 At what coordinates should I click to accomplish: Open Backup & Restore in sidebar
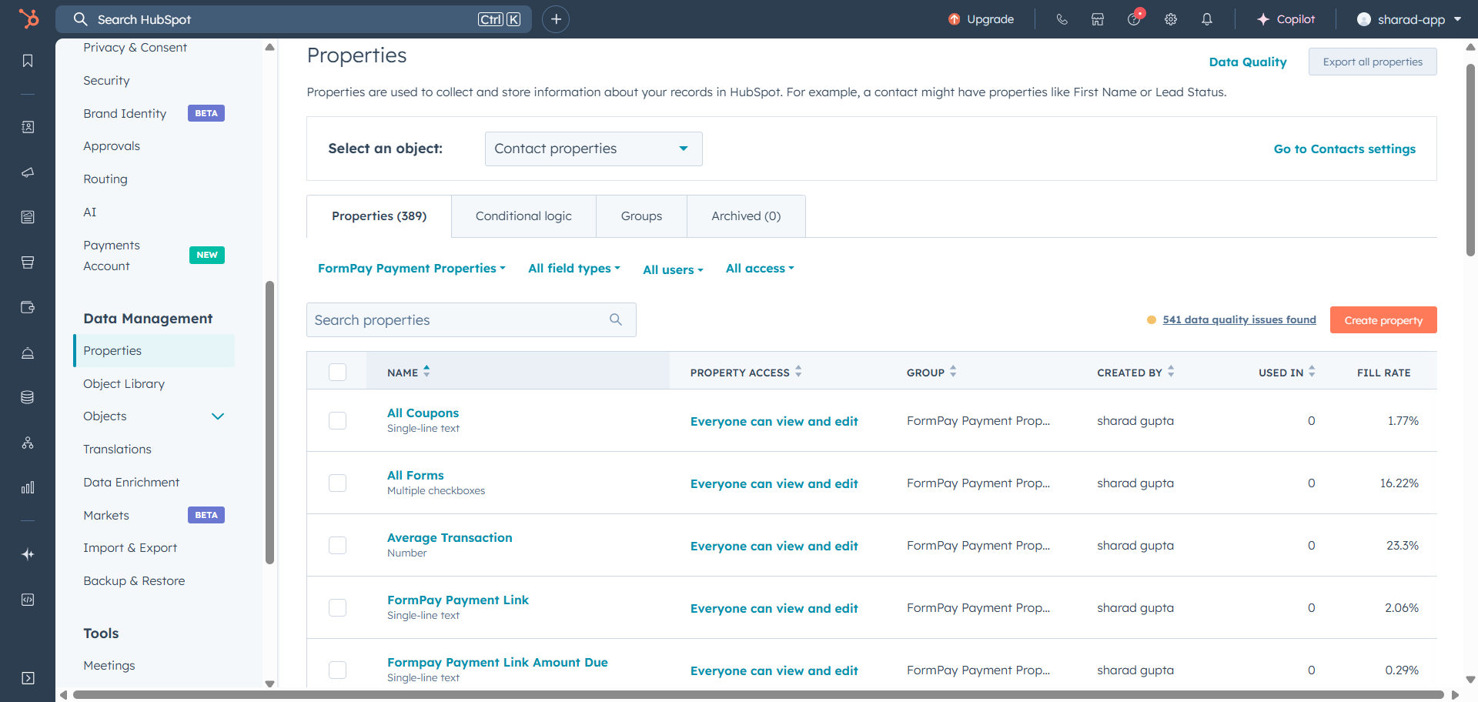pyautogui.click(x=134, y=580)
